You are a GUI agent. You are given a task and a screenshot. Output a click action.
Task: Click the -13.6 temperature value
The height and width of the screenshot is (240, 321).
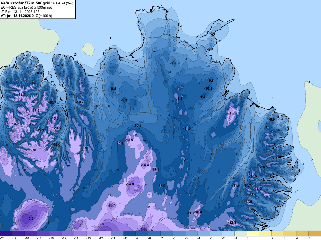(55, 118)
